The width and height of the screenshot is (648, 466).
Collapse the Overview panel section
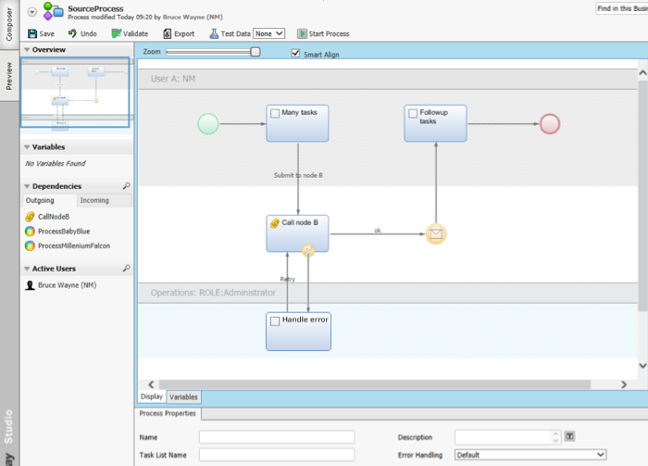[x=27, y=49]
